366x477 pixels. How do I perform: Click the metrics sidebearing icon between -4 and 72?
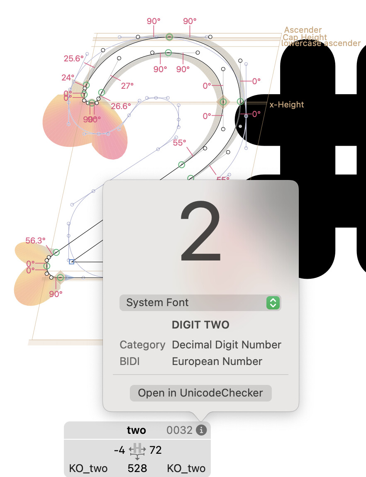(137, 451)
